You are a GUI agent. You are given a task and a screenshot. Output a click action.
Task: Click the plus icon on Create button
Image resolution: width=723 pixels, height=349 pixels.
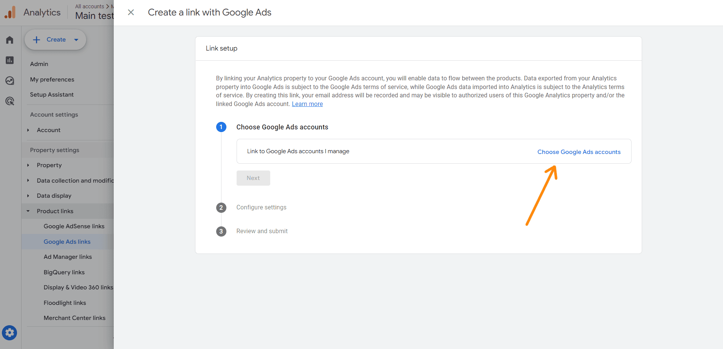point(37,40)
